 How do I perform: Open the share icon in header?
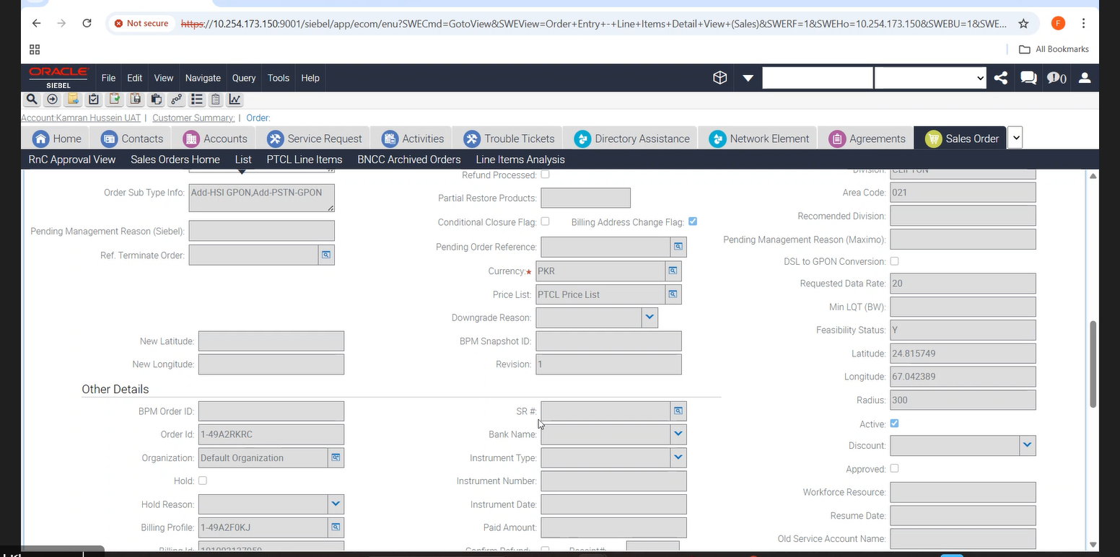(x=1000, y=78)
